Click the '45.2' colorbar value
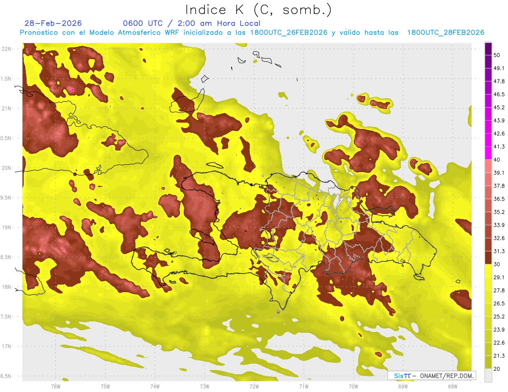The image size is (508, 392). pyautogui.click(x=499, y=107)
